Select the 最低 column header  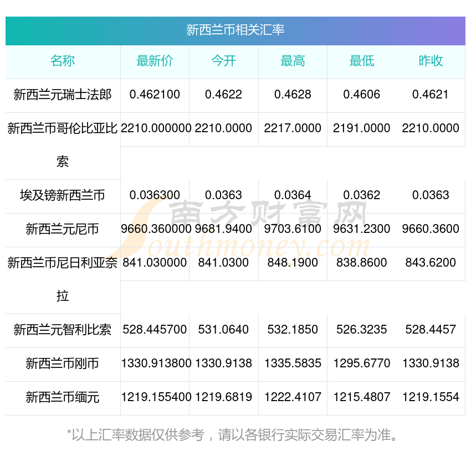click(x=361, y=61)
